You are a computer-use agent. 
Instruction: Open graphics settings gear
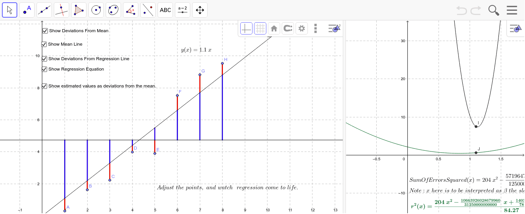(302, 28)
